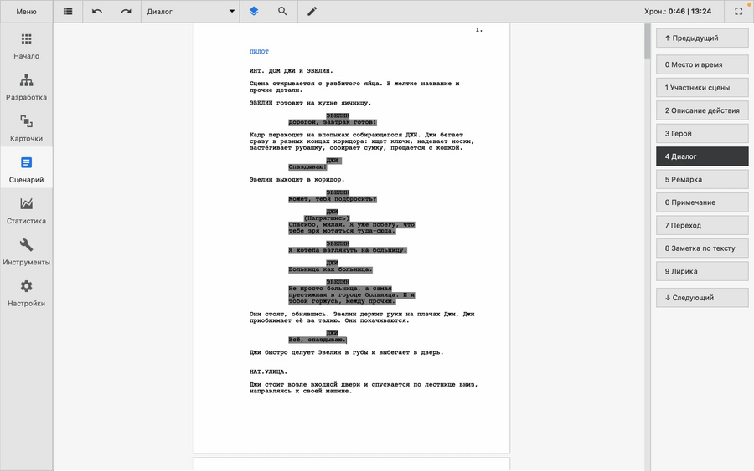
Task: Click the Предыдущий button
Action: tap(702, 38)
